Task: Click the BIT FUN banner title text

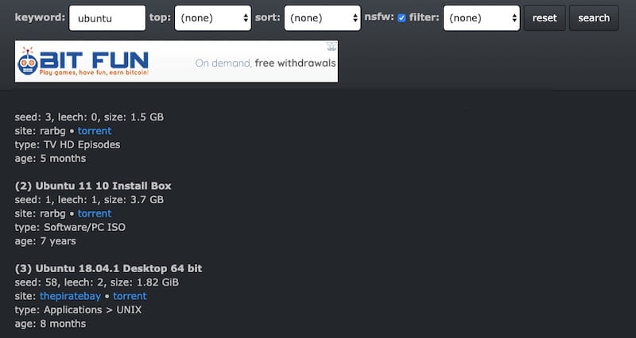Action: [x=94, y=60]
